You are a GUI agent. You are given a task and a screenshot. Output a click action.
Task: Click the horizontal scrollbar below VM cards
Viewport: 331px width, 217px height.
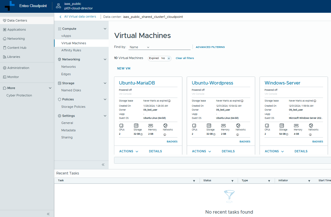222,160
